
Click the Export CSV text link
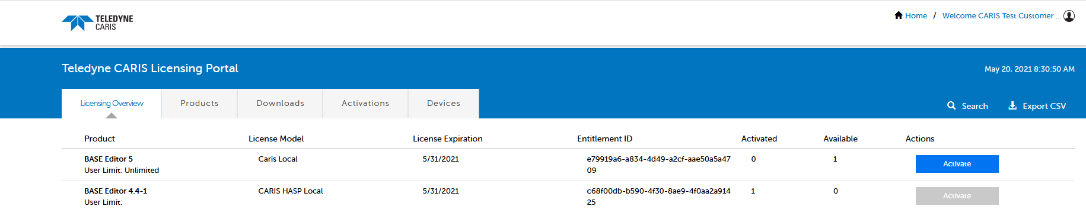[1044, 106]
